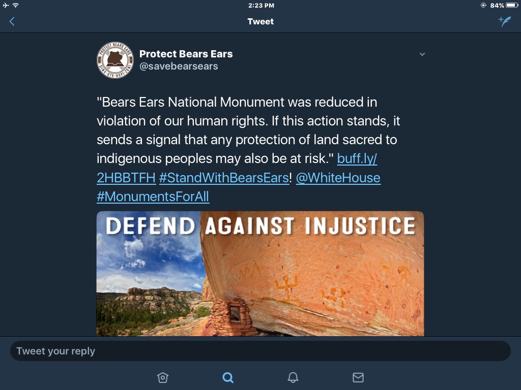Open the Search magnifier tab
Image resolution: width=521 pixels, height=390 pixels.
(x=228, y=377)
